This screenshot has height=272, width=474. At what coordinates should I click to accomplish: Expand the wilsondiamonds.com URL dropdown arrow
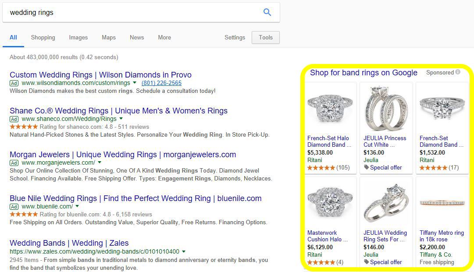tap(135, 83)
